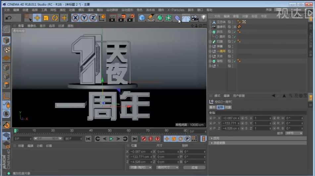Screen dimensions: 315x176
Task: Toggle Position keyframe move icon in timeline
Action: [167, 139]
